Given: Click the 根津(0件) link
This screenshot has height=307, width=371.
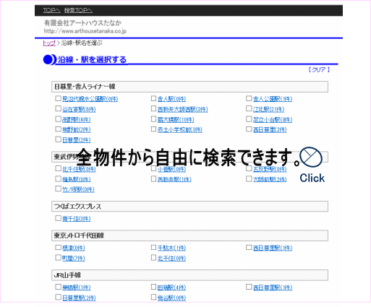Looking at the screenshot, I should pyautogui.click(x=74, y=248).
